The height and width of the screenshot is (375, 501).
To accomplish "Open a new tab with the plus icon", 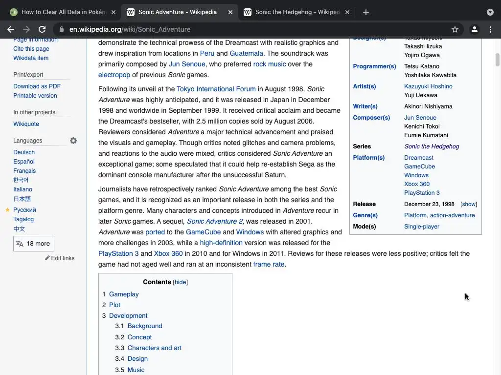I will (366, 12).
